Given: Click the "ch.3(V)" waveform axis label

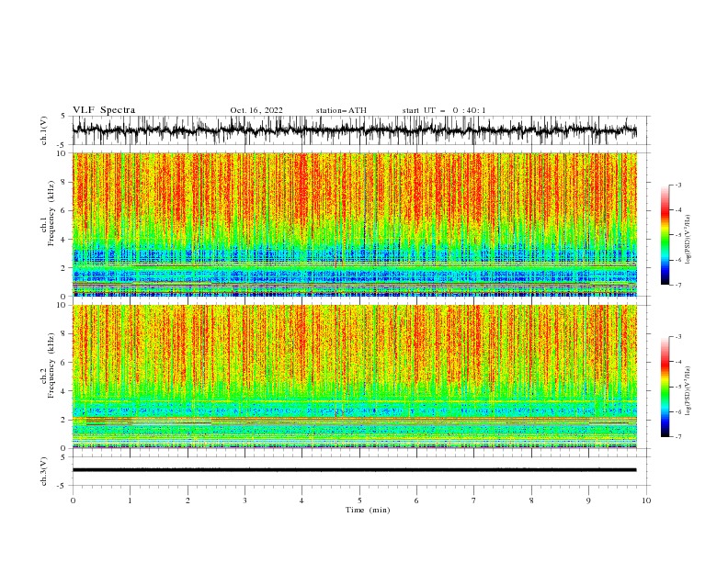Looking at the screenshot, I should [44, 471].
